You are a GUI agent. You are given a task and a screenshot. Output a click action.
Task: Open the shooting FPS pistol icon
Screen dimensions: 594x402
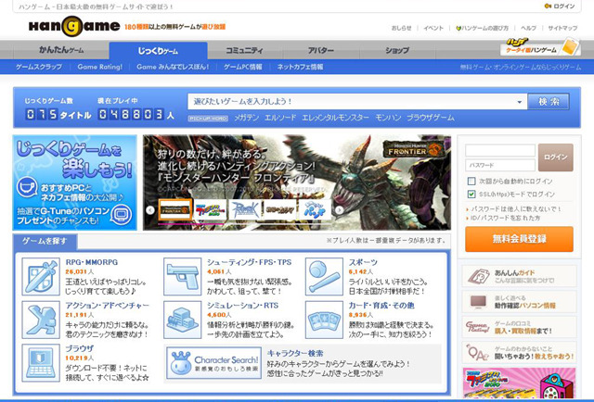182,276
